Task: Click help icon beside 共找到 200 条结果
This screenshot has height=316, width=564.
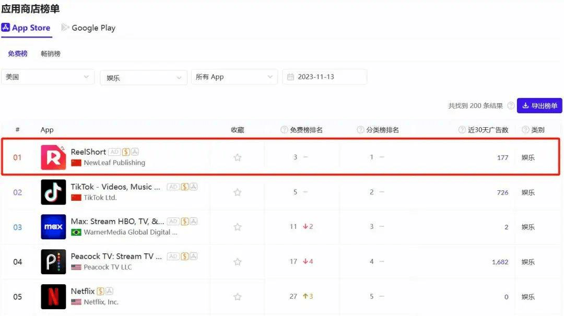Action: tap(511, 105)
